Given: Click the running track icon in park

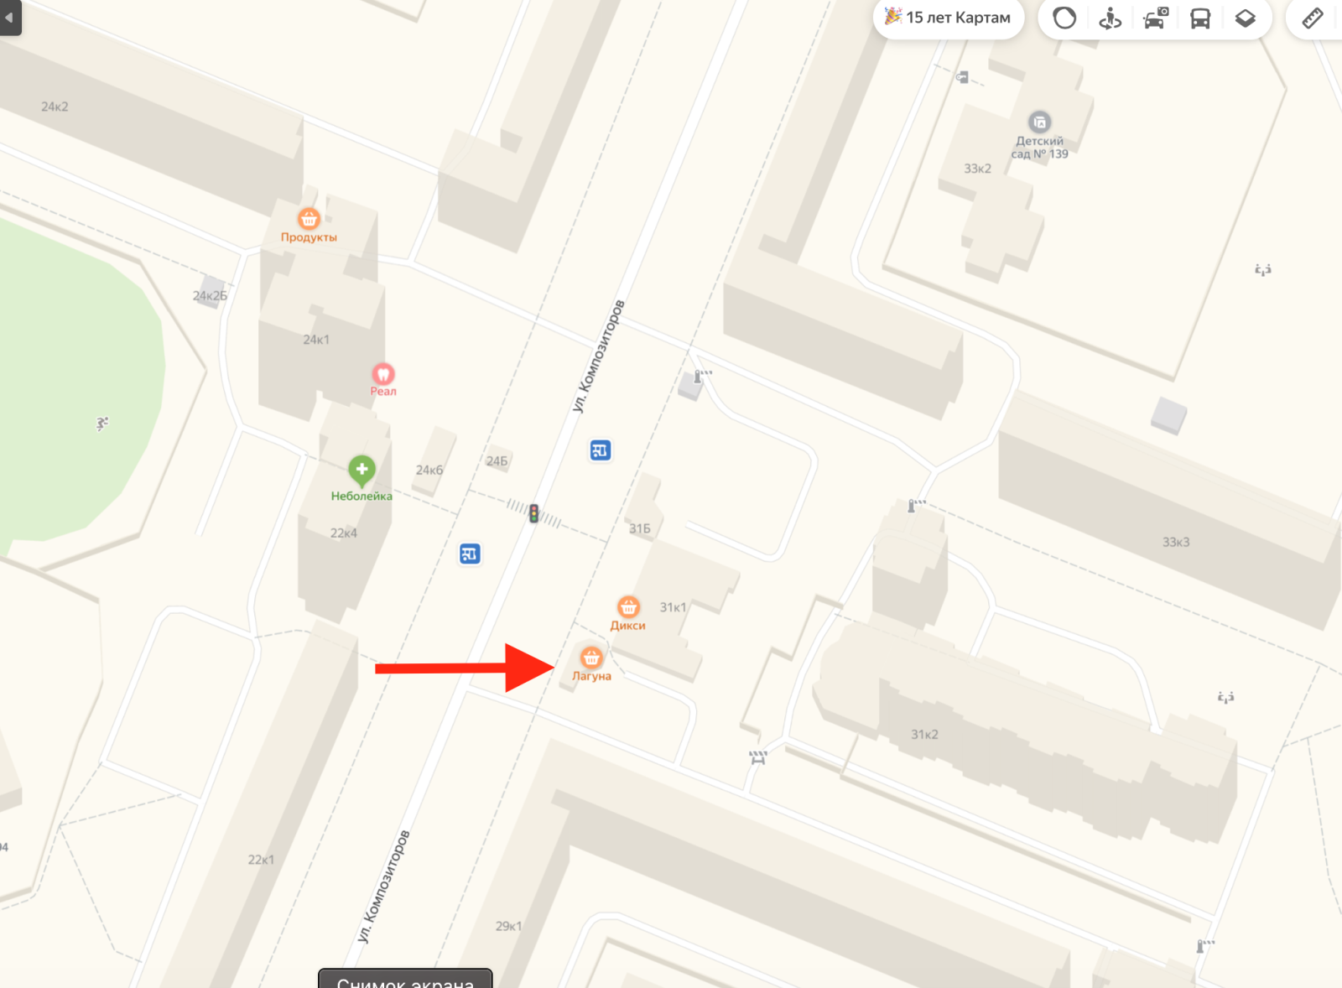Looking at the screenshot, I should pos(101,424).
